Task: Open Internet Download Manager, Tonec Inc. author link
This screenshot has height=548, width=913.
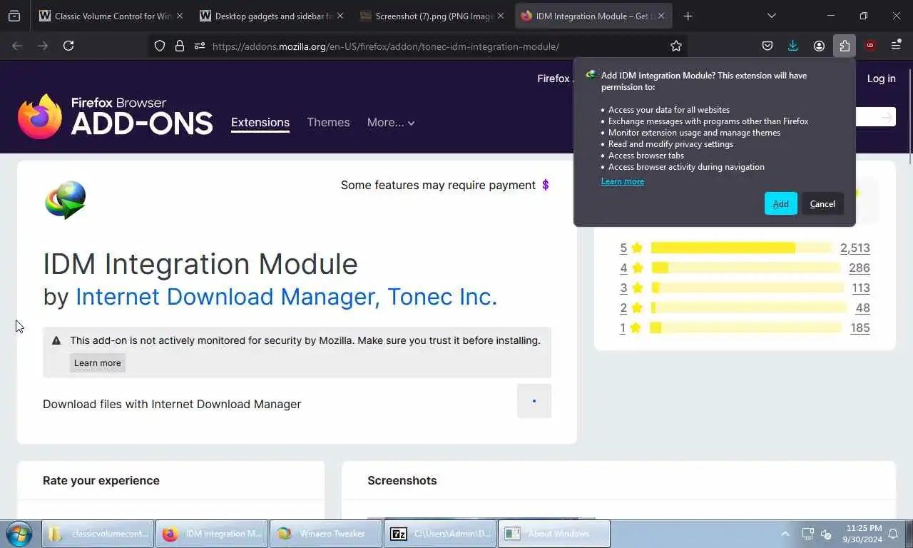Action: pyautogui.click(x=286, y=296)
